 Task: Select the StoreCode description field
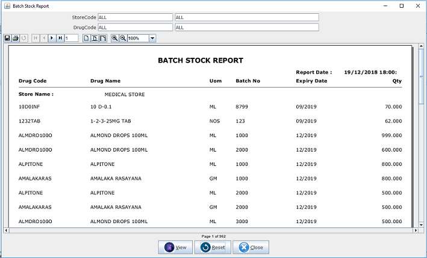(246, 18)
